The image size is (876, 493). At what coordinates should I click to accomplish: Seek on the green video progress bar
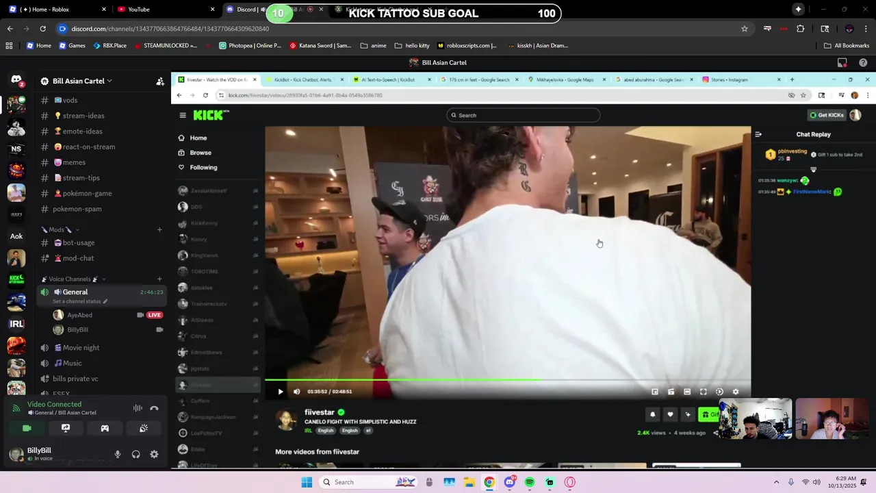(x=508, y=380)
